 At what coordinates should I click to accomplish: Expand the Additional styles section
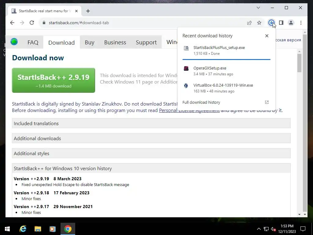pos(151,153)
